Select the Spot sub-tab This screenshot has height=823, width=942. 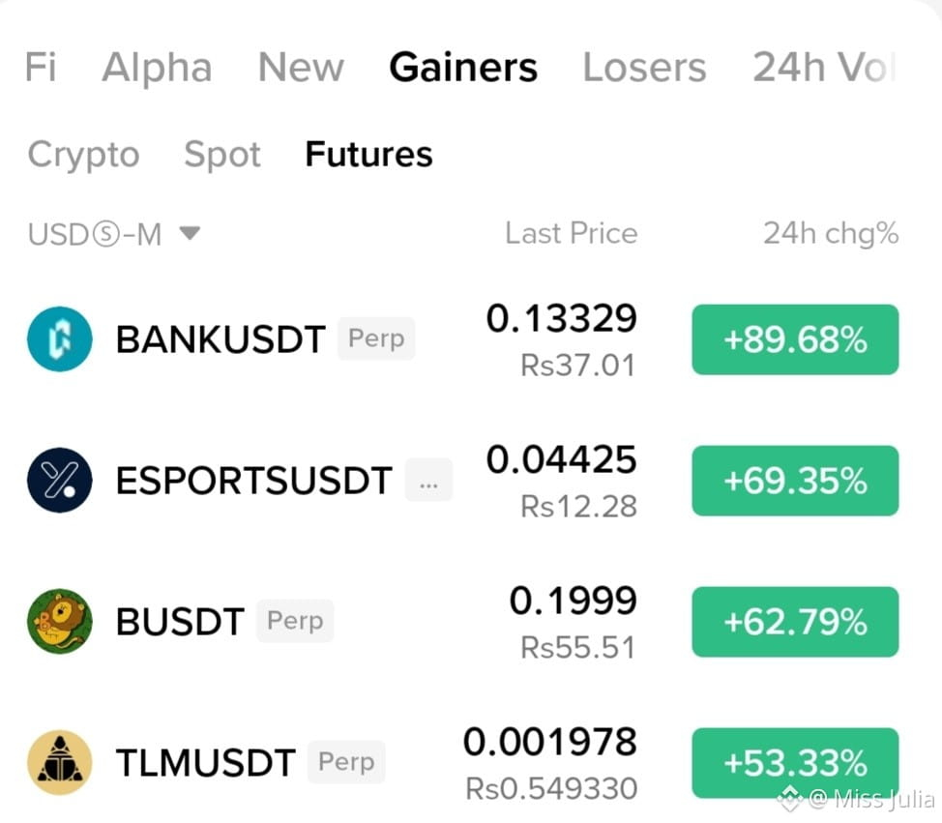coord(222,155)
